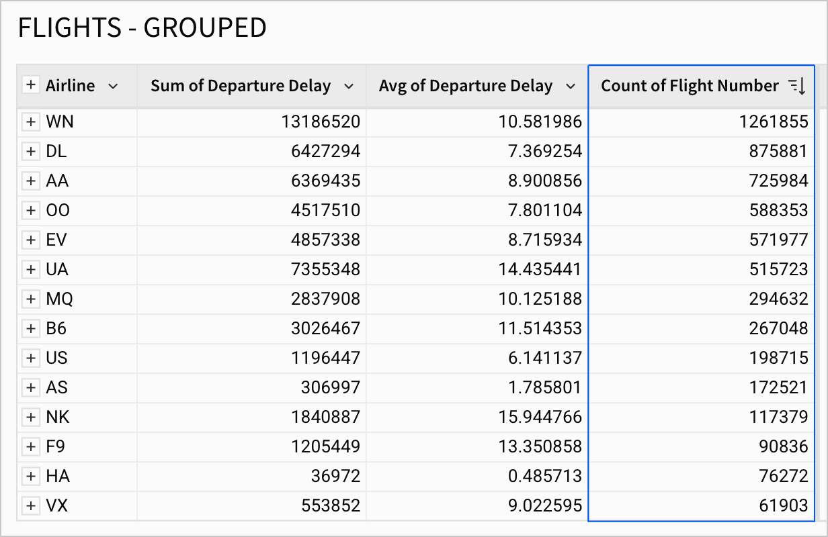Click the plus icon beside EV

coord(30,240)
